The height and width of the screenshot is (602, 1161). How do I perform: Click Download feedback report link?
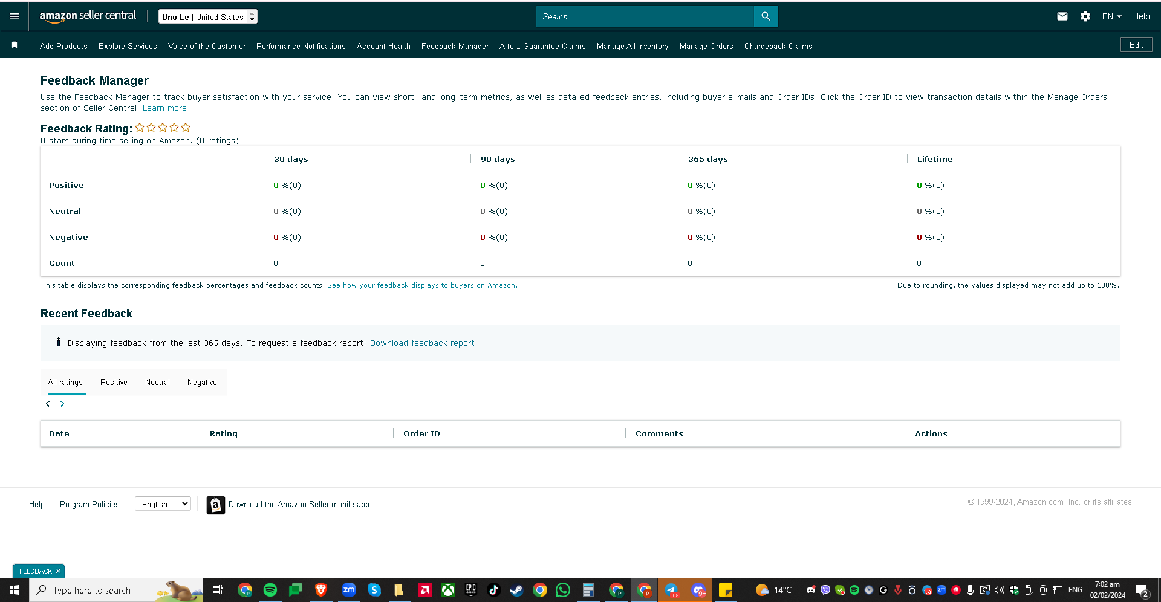(x=422, y=343)
